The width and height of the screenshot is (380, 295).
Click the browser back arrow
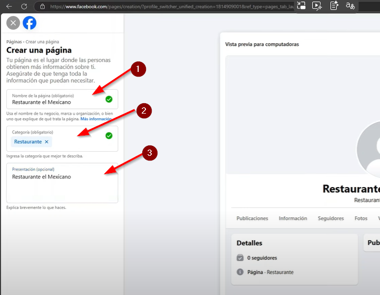[x=9, y=6]
